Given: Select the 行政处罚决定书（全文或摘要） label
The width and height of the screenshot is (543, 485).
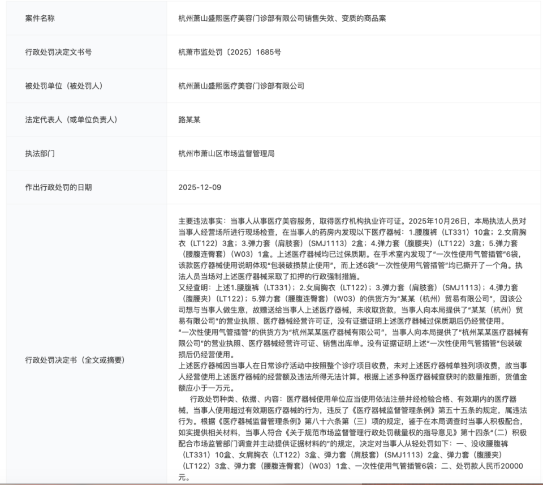Looking at the screenshot, I should (75, 360).
